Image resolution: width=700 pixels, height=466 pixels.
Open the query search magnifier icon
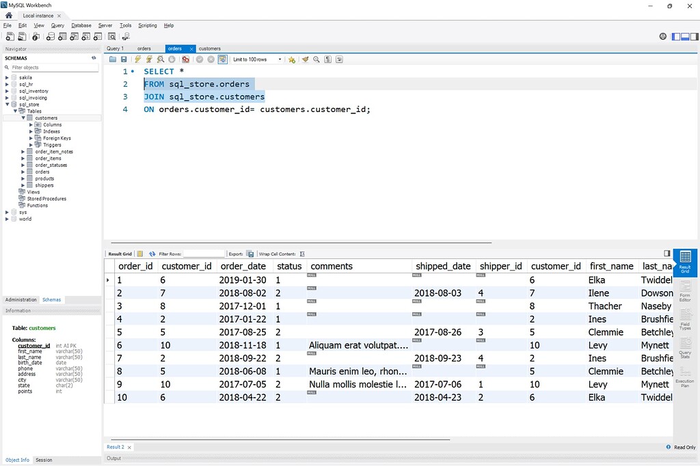point(316,59)
